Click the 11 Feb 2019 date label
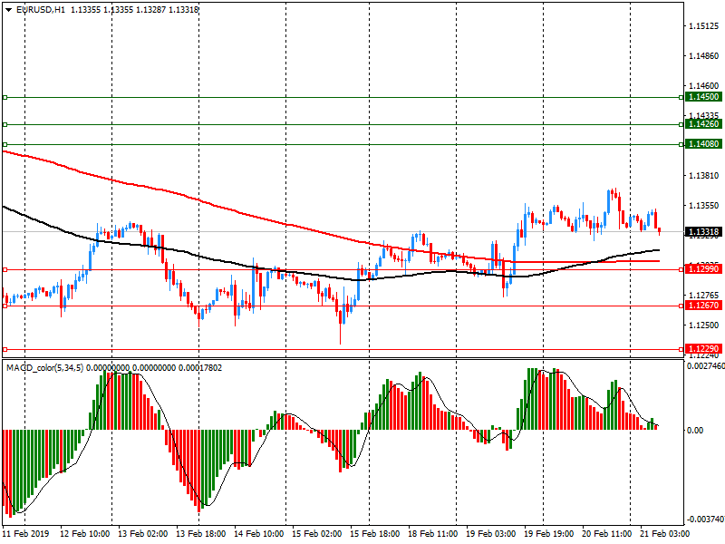The image size is (725, 544). 25,533
